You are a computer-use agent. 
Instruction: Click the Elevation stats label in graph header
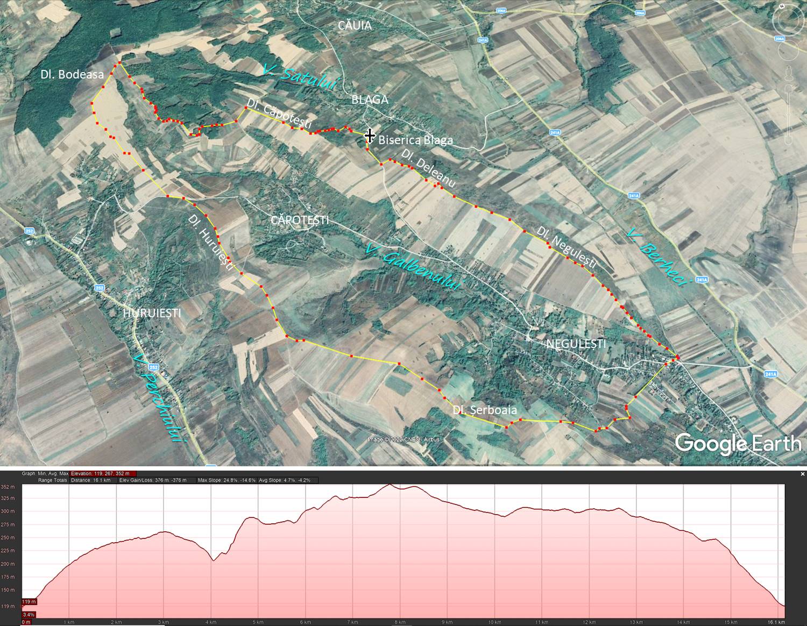103,474
